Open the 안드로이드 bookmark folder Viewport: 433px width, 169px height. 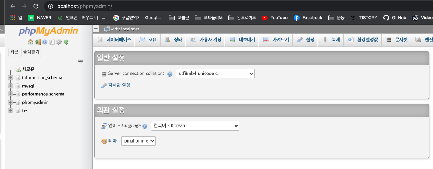point(243,18)
